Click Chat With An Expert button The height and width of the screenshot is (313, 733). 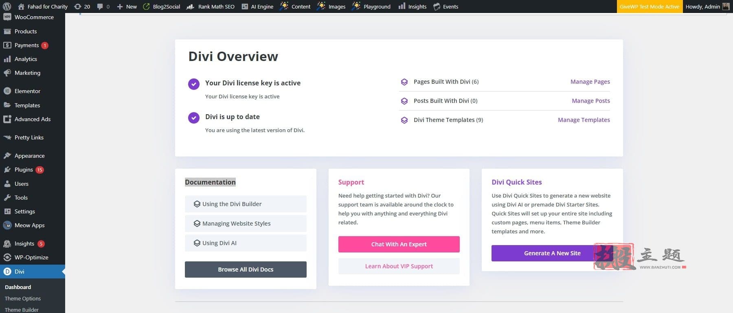[399, 244]
